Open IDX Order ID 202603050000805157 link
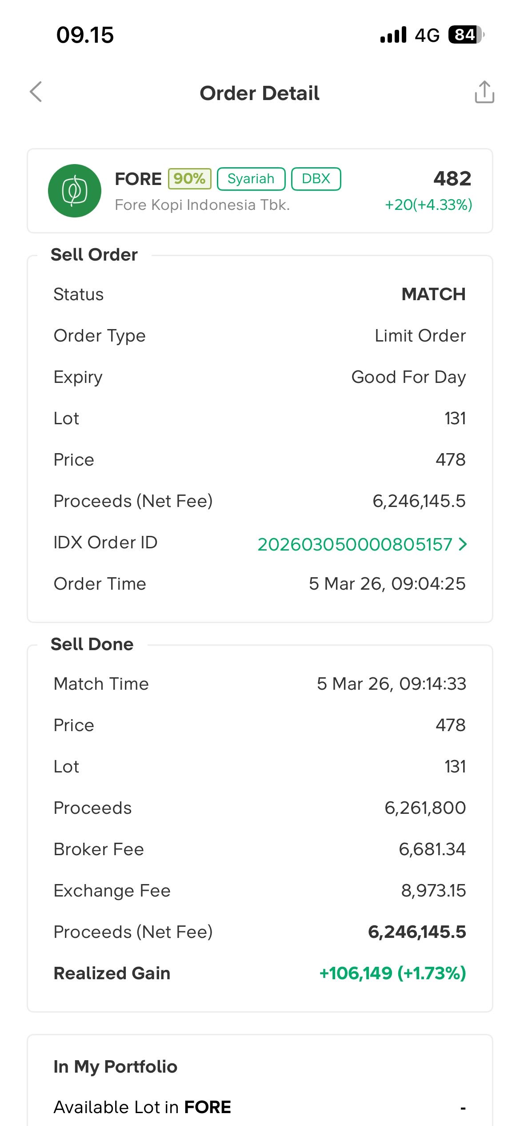This screenshot has width=520, height=1126. (x=355, y=544)
